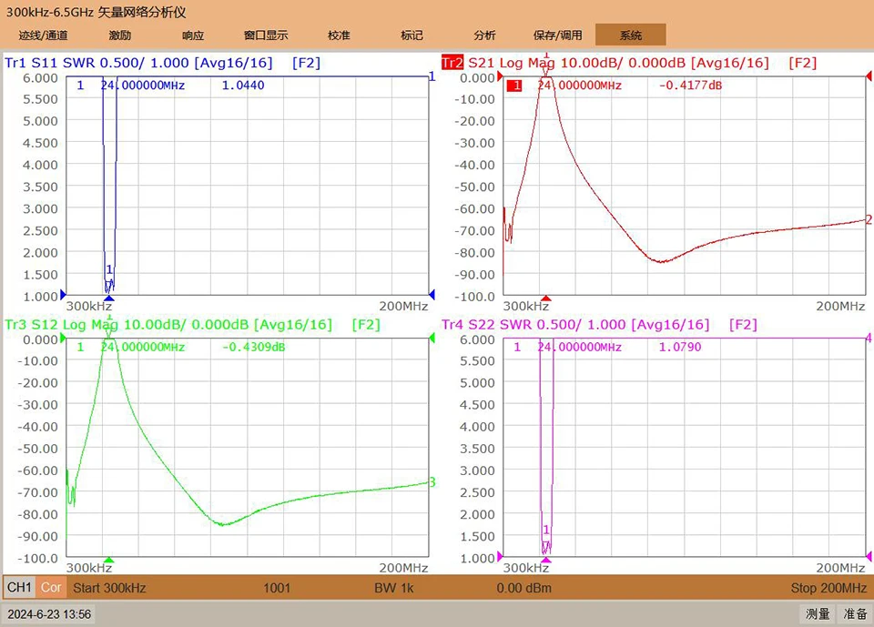
Task: Click magenta reference arrow right of Tr4 plot
Action: coord(869,556)
